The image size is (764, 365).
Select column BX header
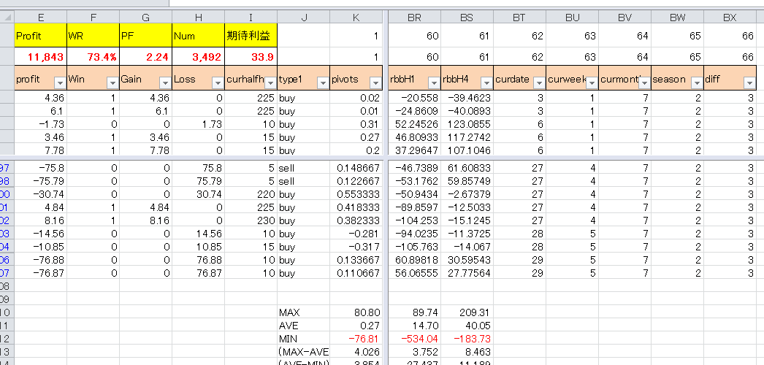coord(730,18)
